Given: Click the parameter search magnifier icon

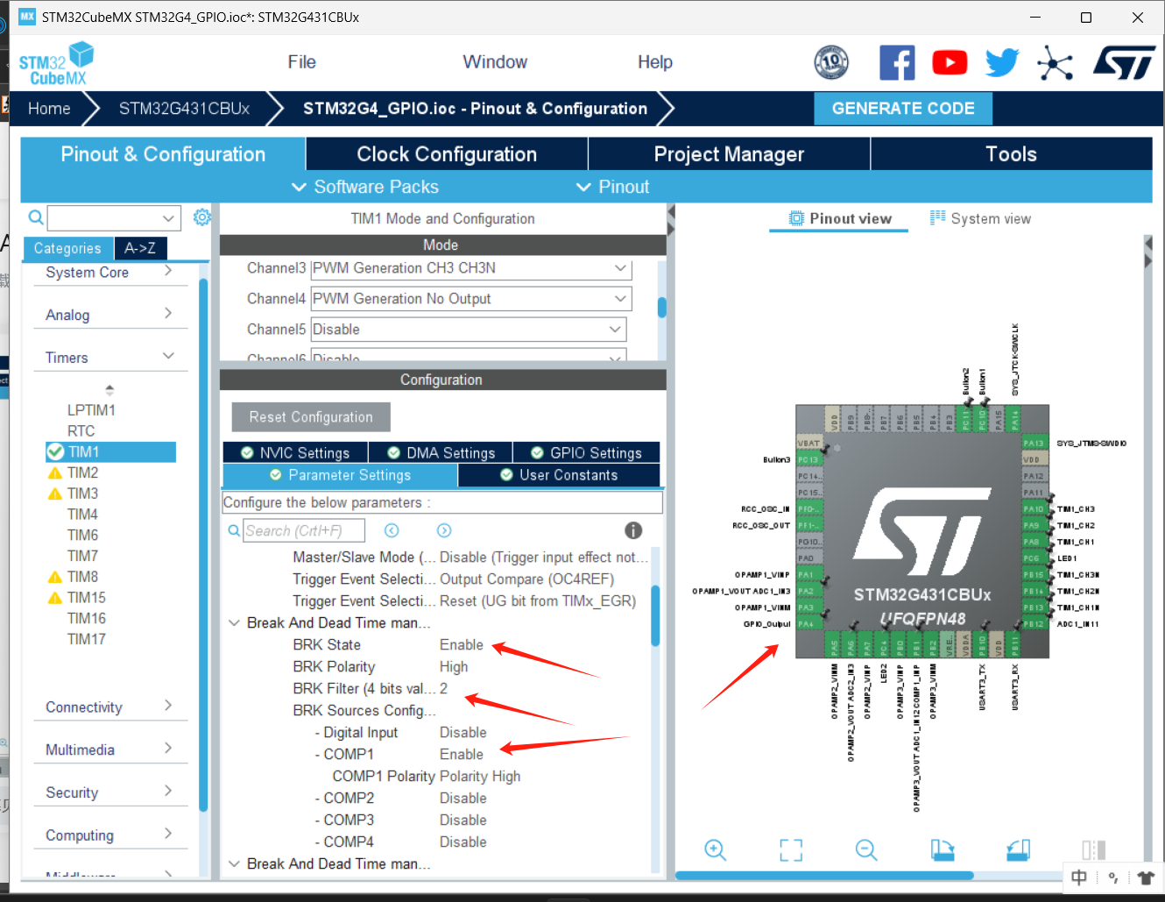Looking at the screenshot, I should pyautogui.click(x=234, y=530).
